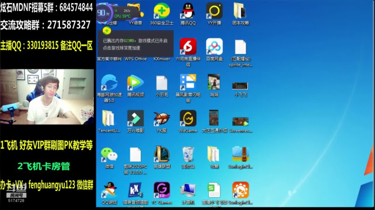Open 计算机 My Computer icon
Screen dimensions: 375x210
(x=188, y=193)
